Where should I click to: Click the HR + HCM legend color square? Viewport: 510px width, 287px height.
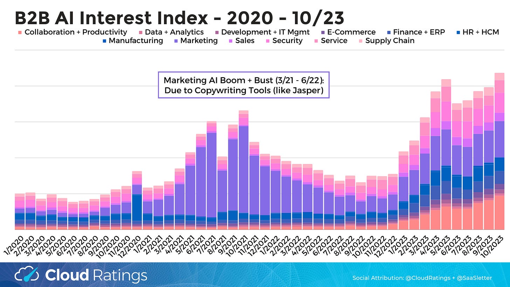459,32
